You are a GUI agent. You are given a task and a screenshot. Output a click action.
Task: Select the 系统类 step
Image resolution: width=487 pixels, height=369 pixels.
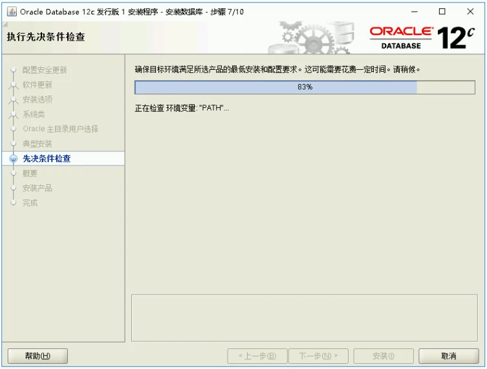[34, 114]
